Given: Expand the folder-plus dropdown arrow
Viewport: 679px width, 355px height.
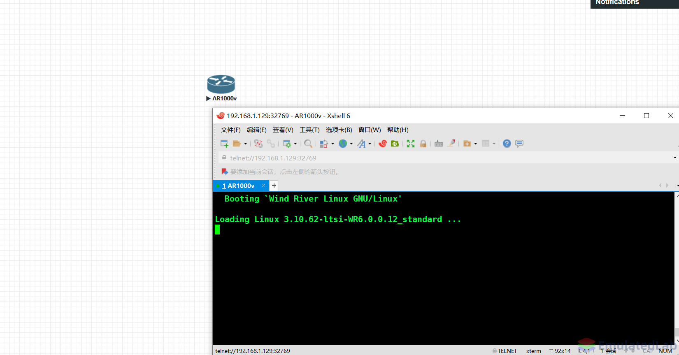Looking at the screenshot, I should pos(476,144).
